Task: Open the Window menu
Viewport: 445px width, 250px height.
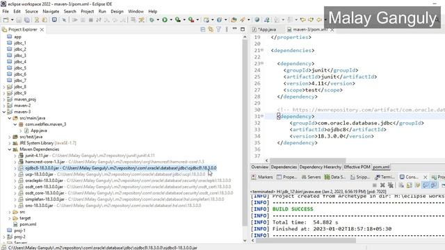Action: [x=136, y=11]
